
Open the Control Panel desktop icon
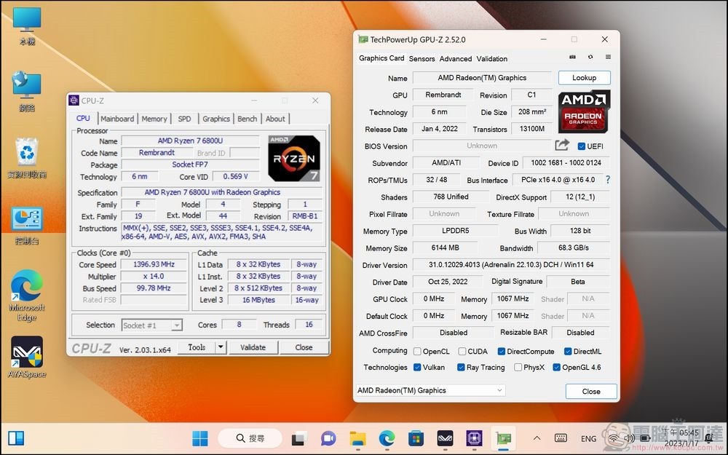pos(27,225)
